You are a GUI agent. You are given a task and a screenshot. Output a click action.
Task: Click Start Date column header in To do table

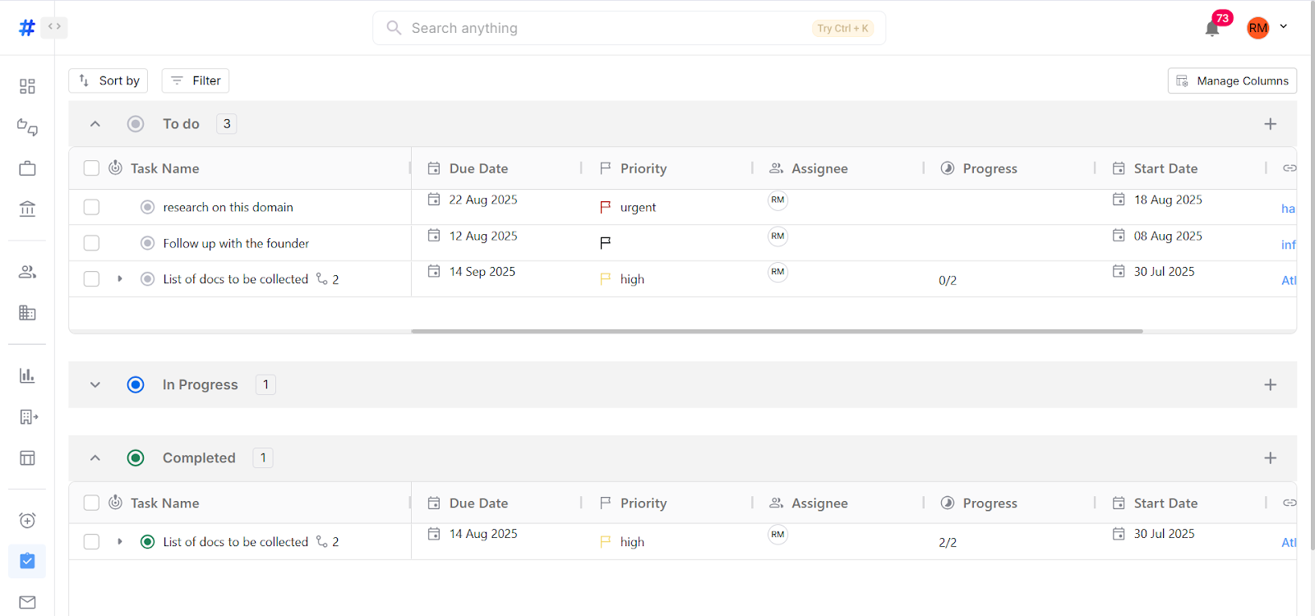click(1165, 168)
